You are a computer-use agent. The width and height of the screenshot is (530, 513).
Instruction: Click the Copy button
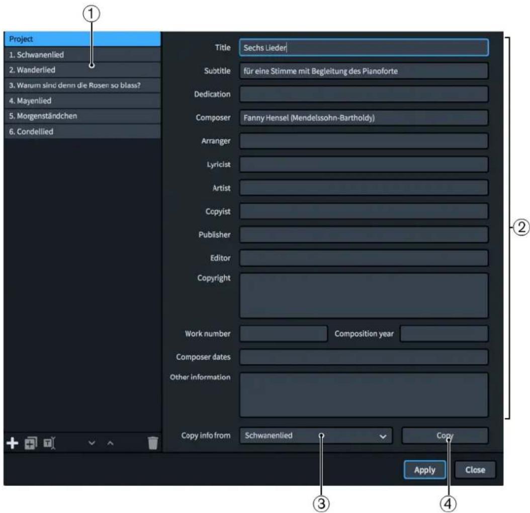click(x=445, y=436)
